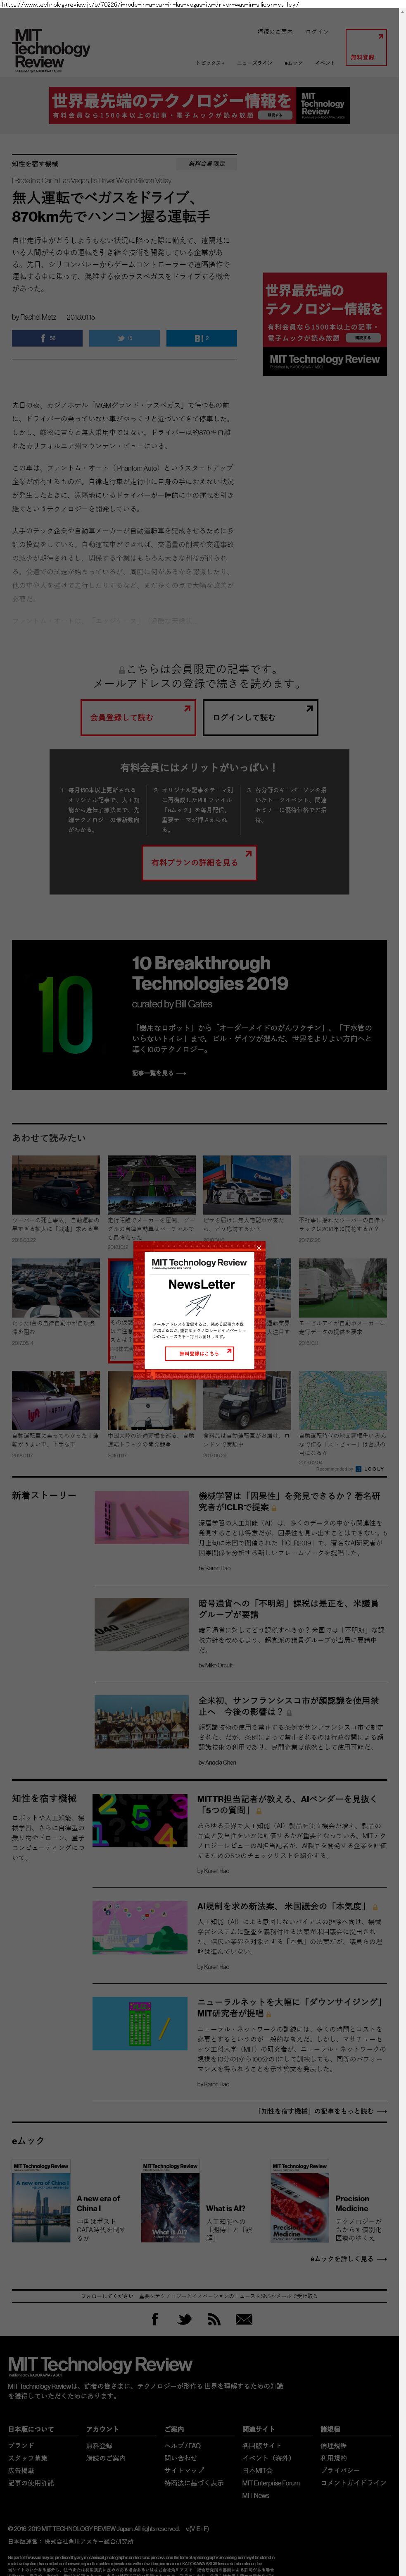406x2576 pixels.
Task: Open サイトマップ footer link
Action: [183, 2470]
